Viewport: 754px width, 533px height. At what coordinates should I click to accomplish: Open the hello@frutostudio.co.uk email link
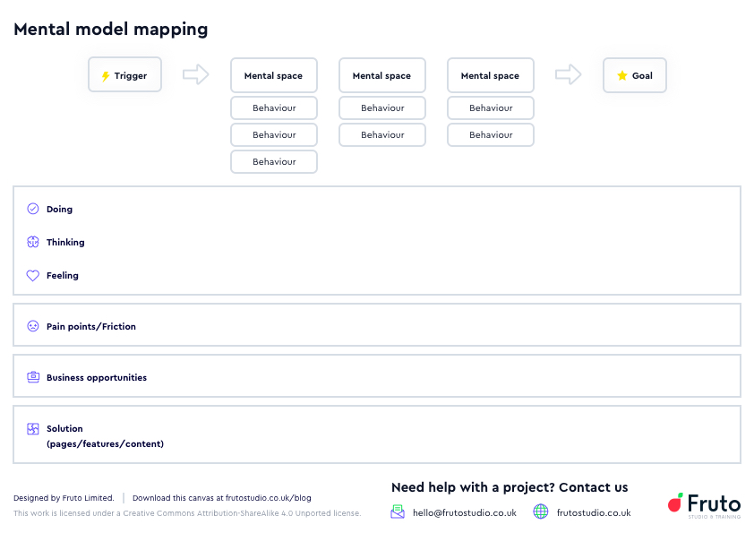[x=464, y=513]
